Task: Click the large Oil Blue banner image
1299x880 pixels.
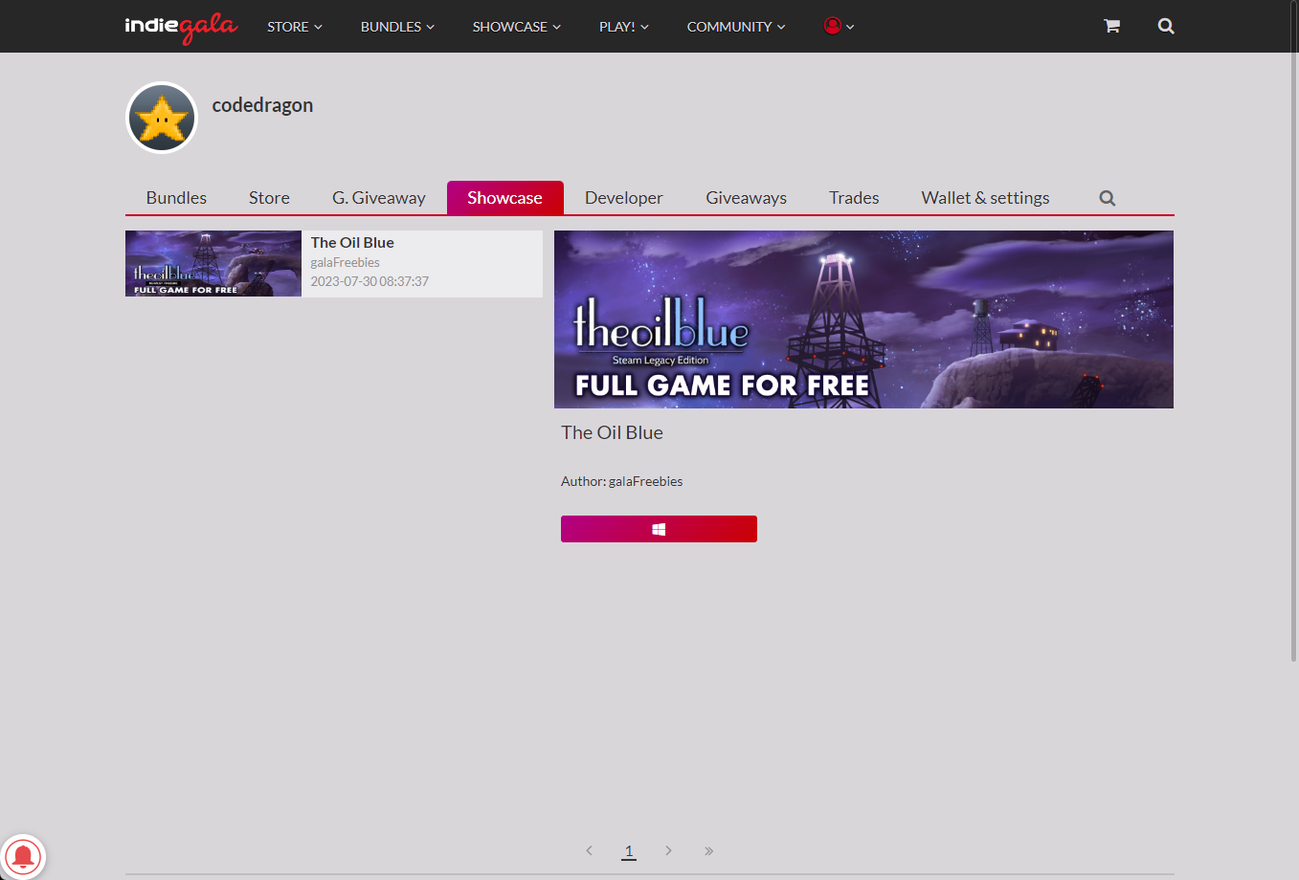Action: tap(863, 319)
